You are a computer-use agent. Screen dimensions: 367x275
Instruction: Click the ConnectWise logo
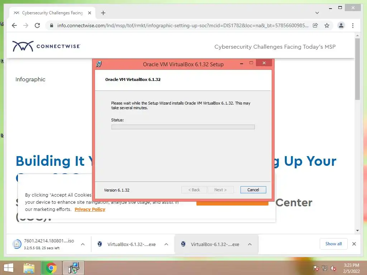46,46
